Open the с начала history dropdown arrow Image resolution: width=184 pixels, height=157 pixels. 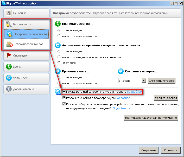144,81
